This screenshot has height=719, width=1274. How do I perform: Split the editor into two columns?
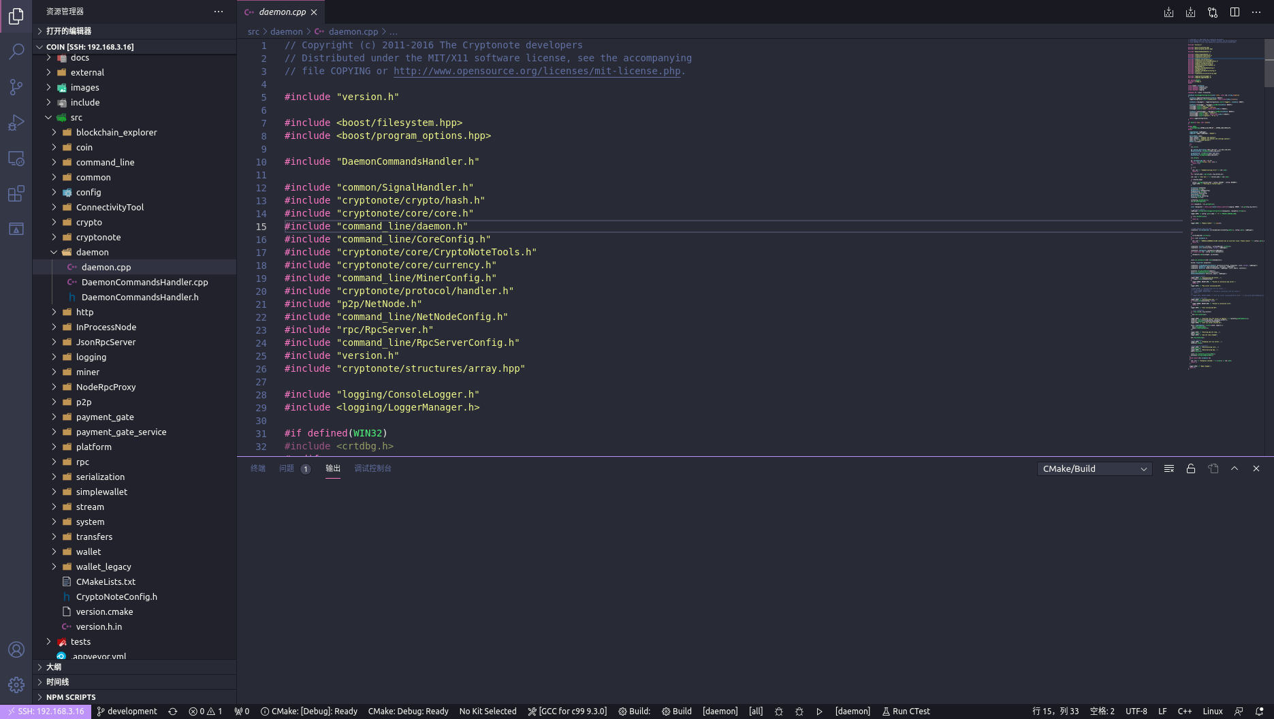click(1235, 12)
